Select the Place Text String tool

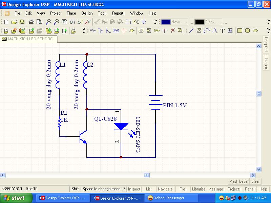(223, 31)
